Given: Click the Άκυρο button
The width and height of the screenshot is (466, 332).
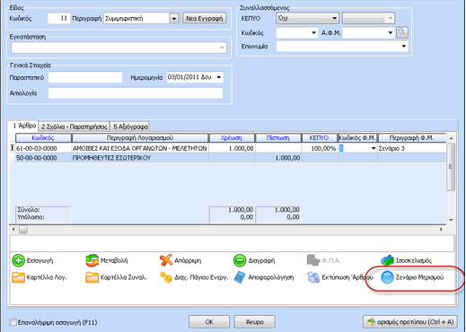Looking at the screenshot, I should click(x=254, y=322).
